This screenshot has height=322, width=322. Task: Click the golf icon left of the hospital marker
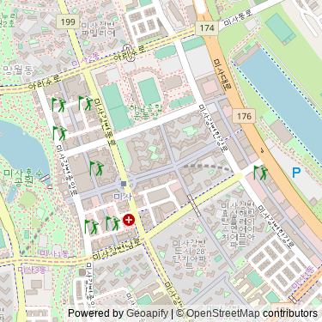[112, 223]
